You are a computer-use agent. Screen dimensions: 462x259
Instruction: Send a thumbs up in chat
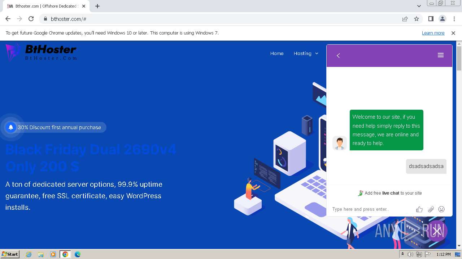pyautogui.click(x=419, y=209)
